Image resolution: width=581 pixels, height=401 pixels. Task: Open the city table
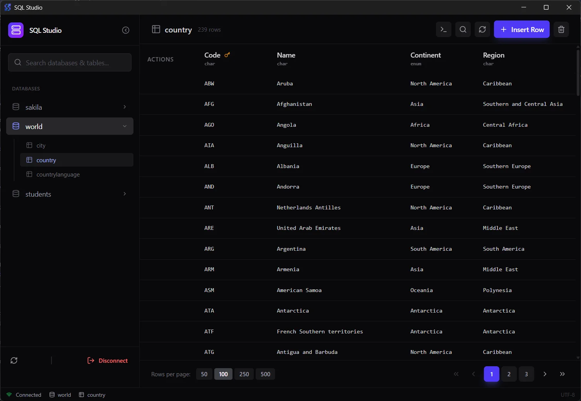pos(41,146)
